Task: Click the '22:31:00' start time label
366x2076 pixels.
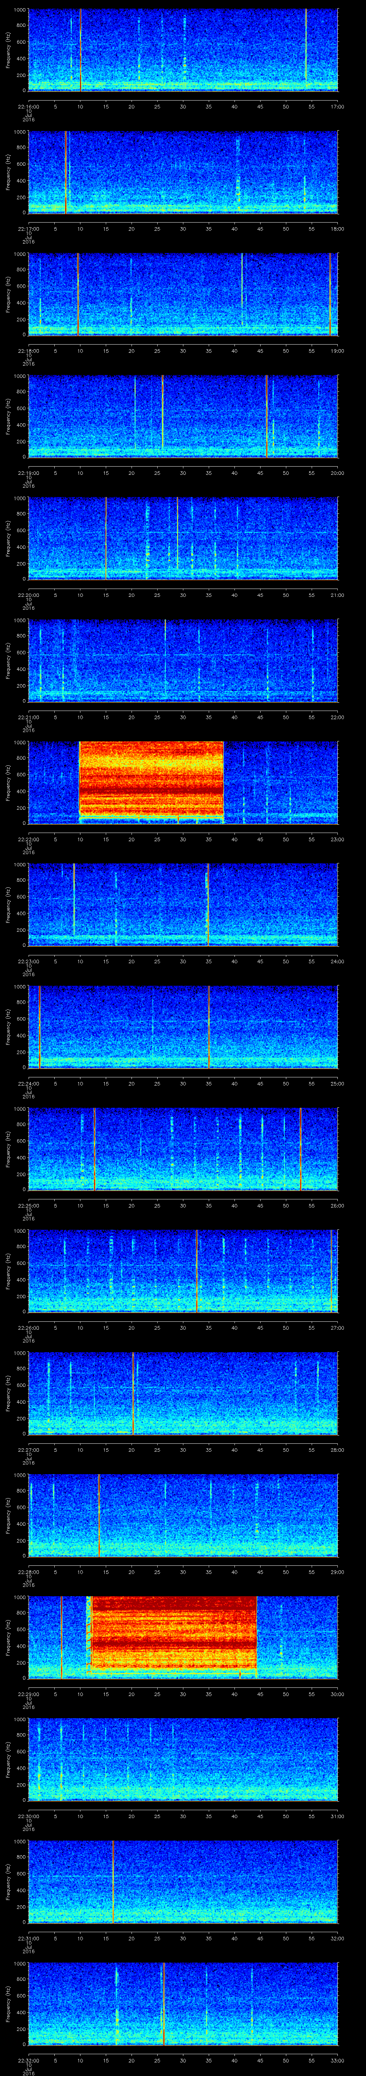Action: coord(28,1938)
